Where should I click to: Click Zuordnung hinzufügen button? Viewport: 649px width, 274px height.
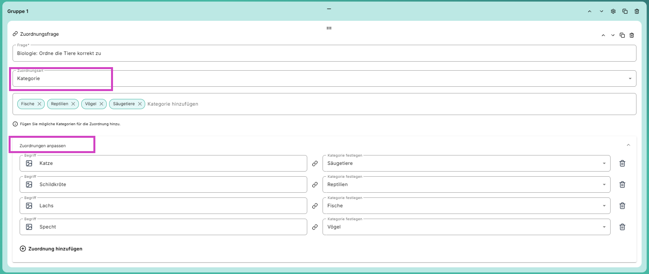(51, 249)
